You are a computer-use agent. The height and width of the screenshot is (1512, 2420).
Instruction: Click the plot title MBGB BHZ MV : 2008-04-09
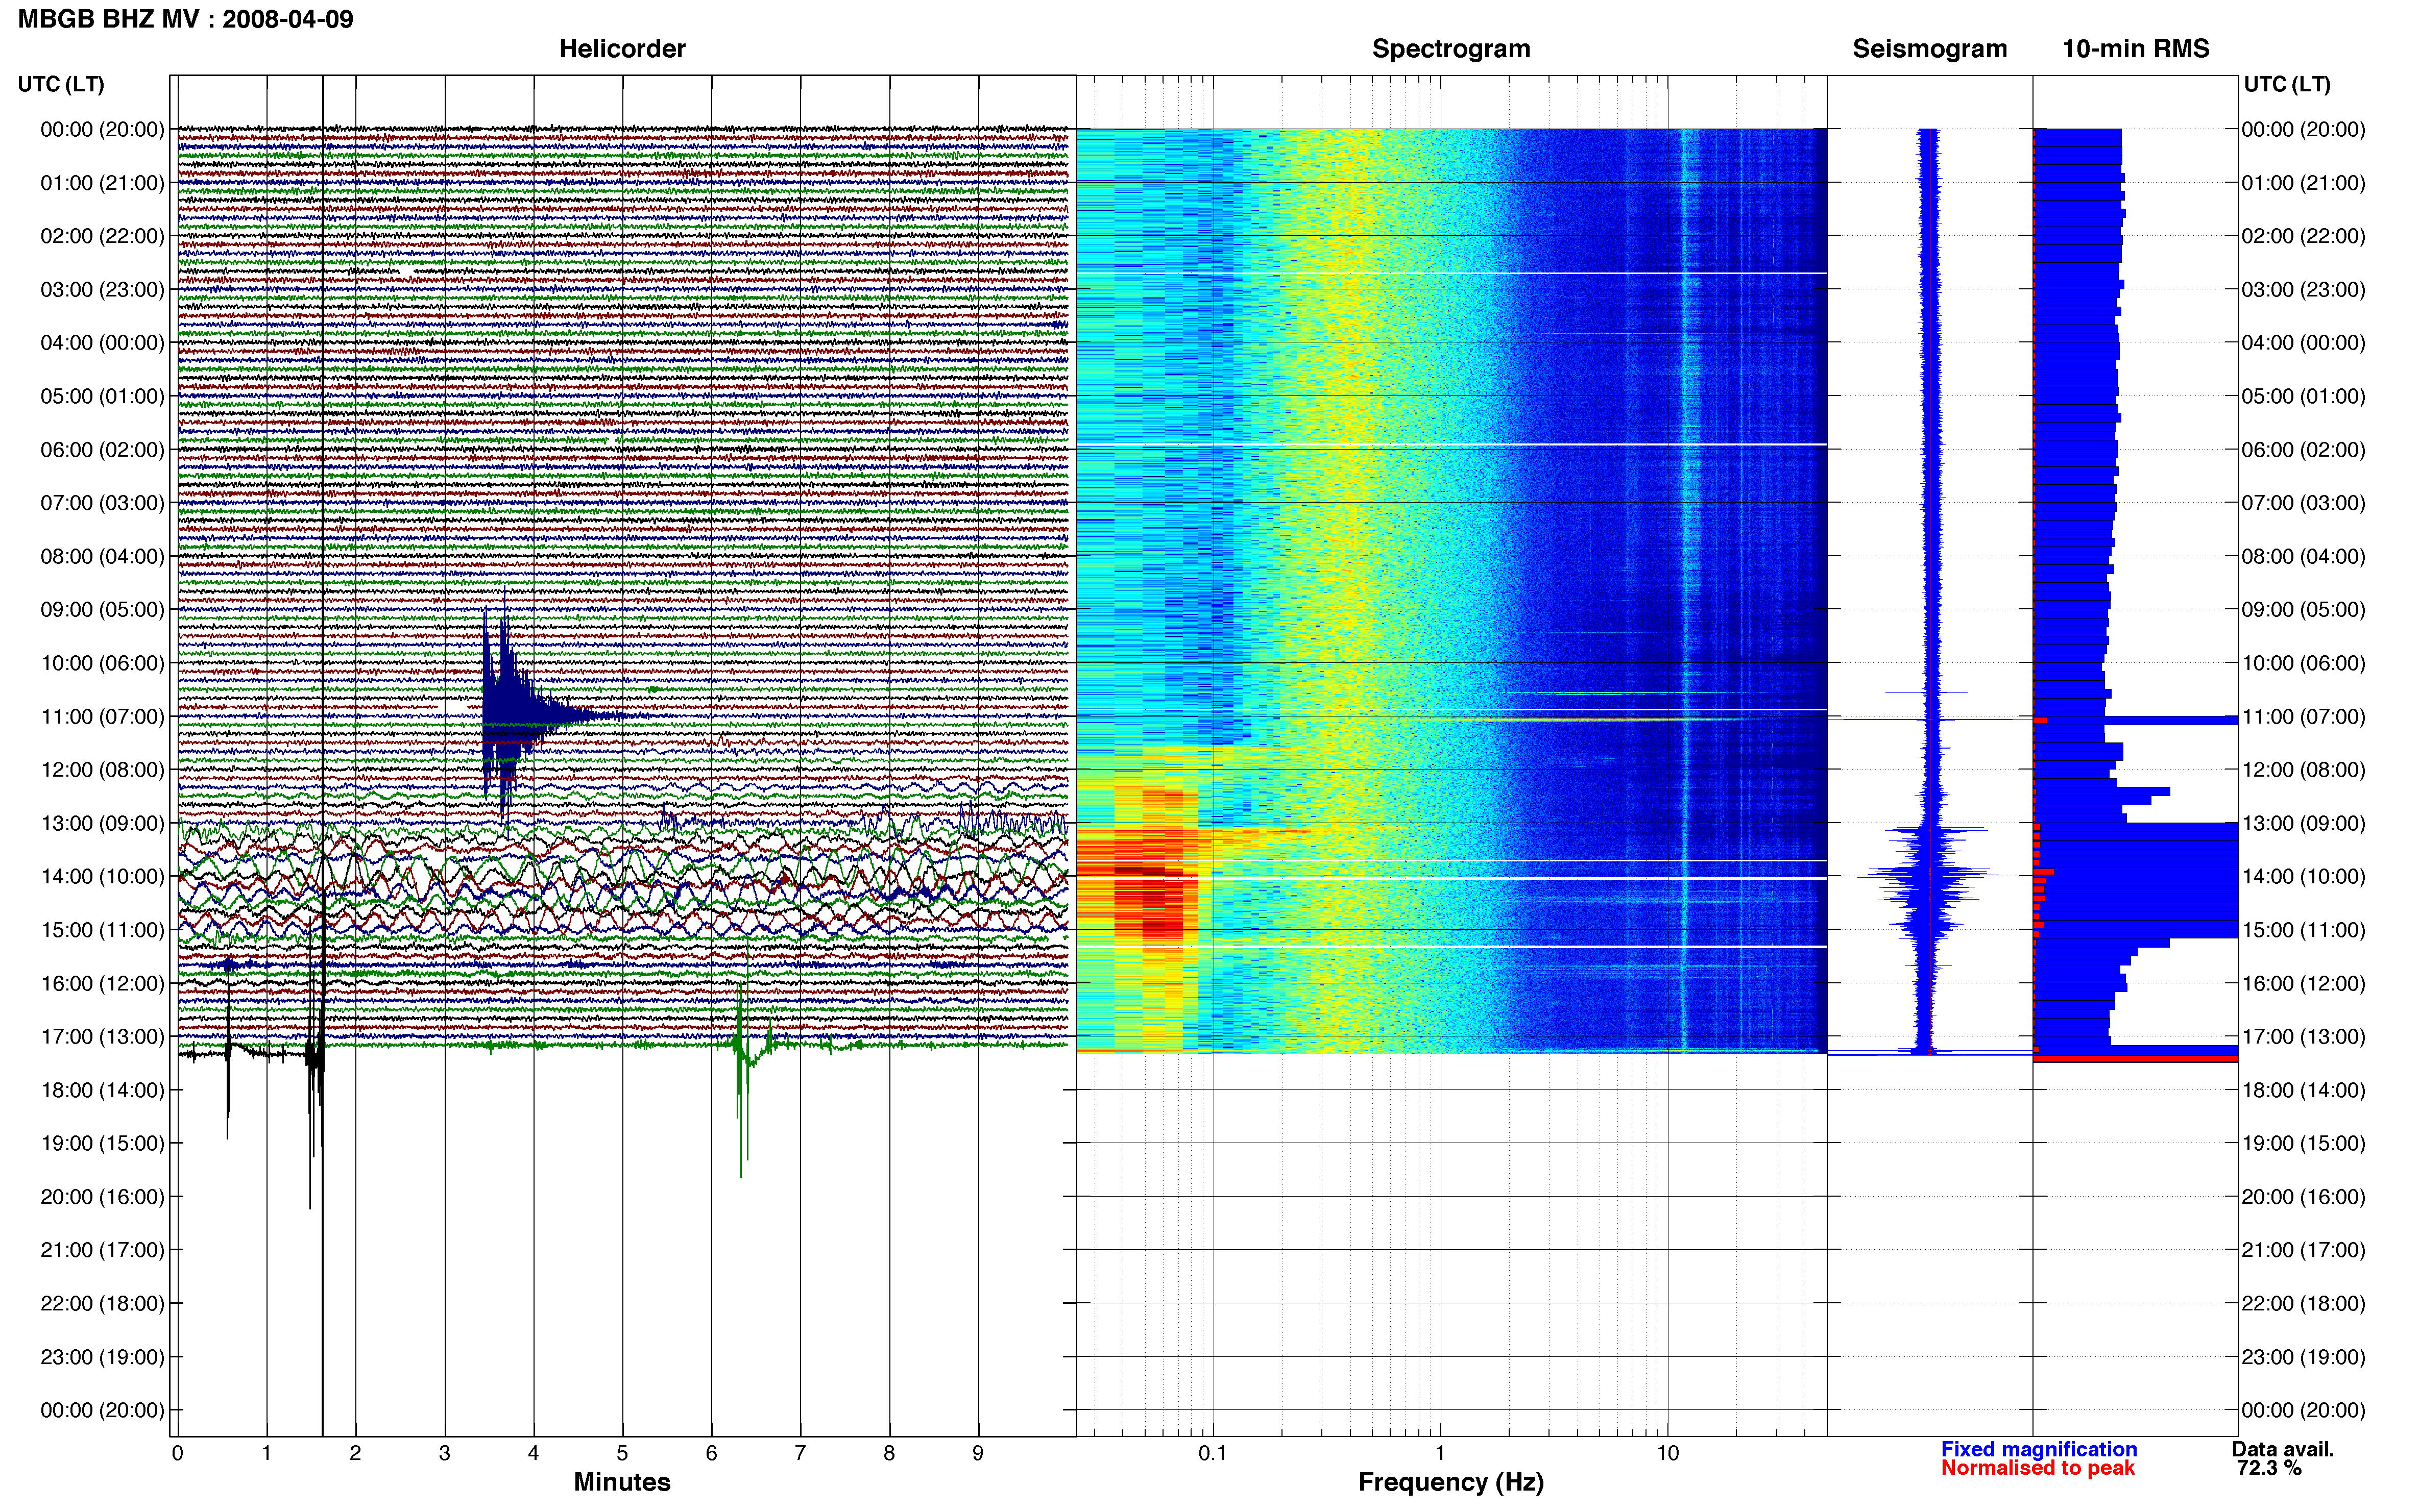point(185,19)
